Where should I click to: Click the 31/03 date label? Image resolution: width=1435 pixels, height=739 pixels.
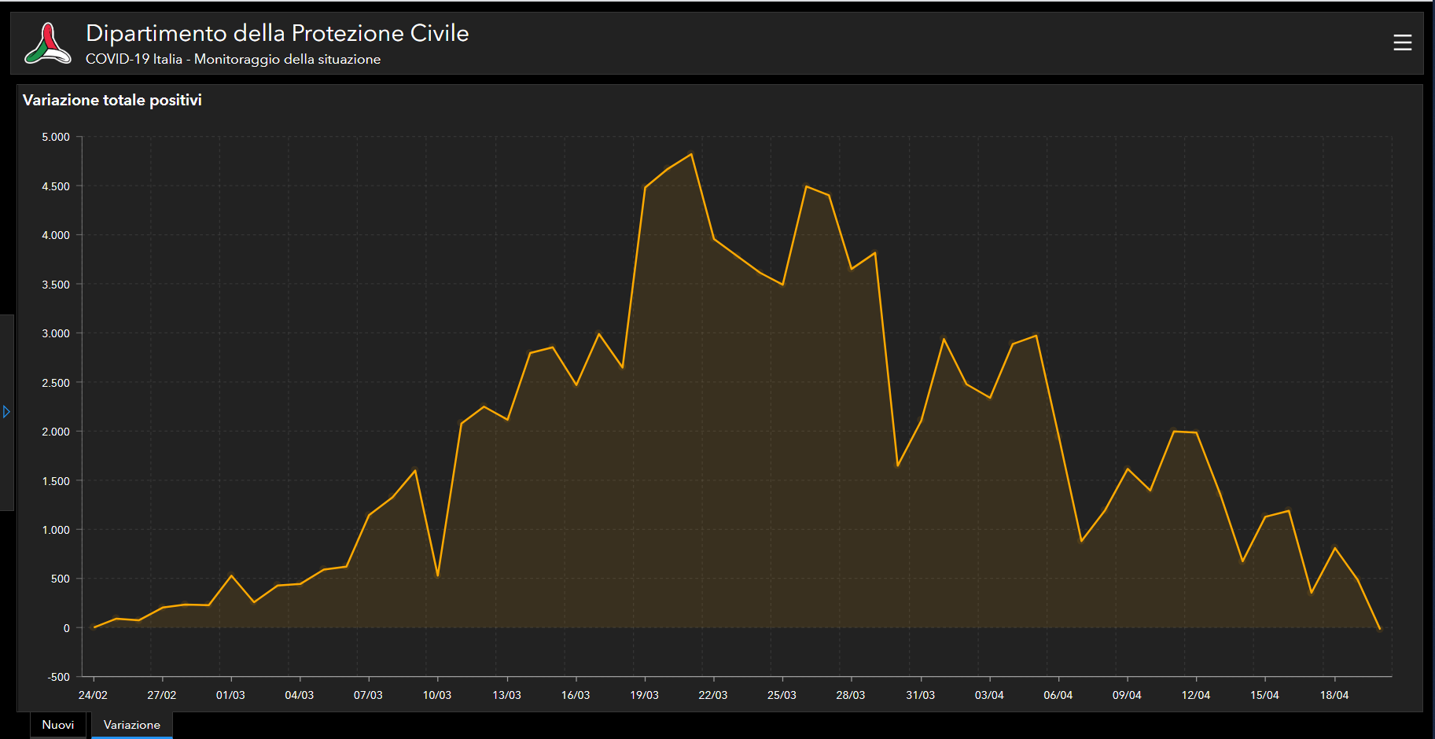click(x=921, y=695)
